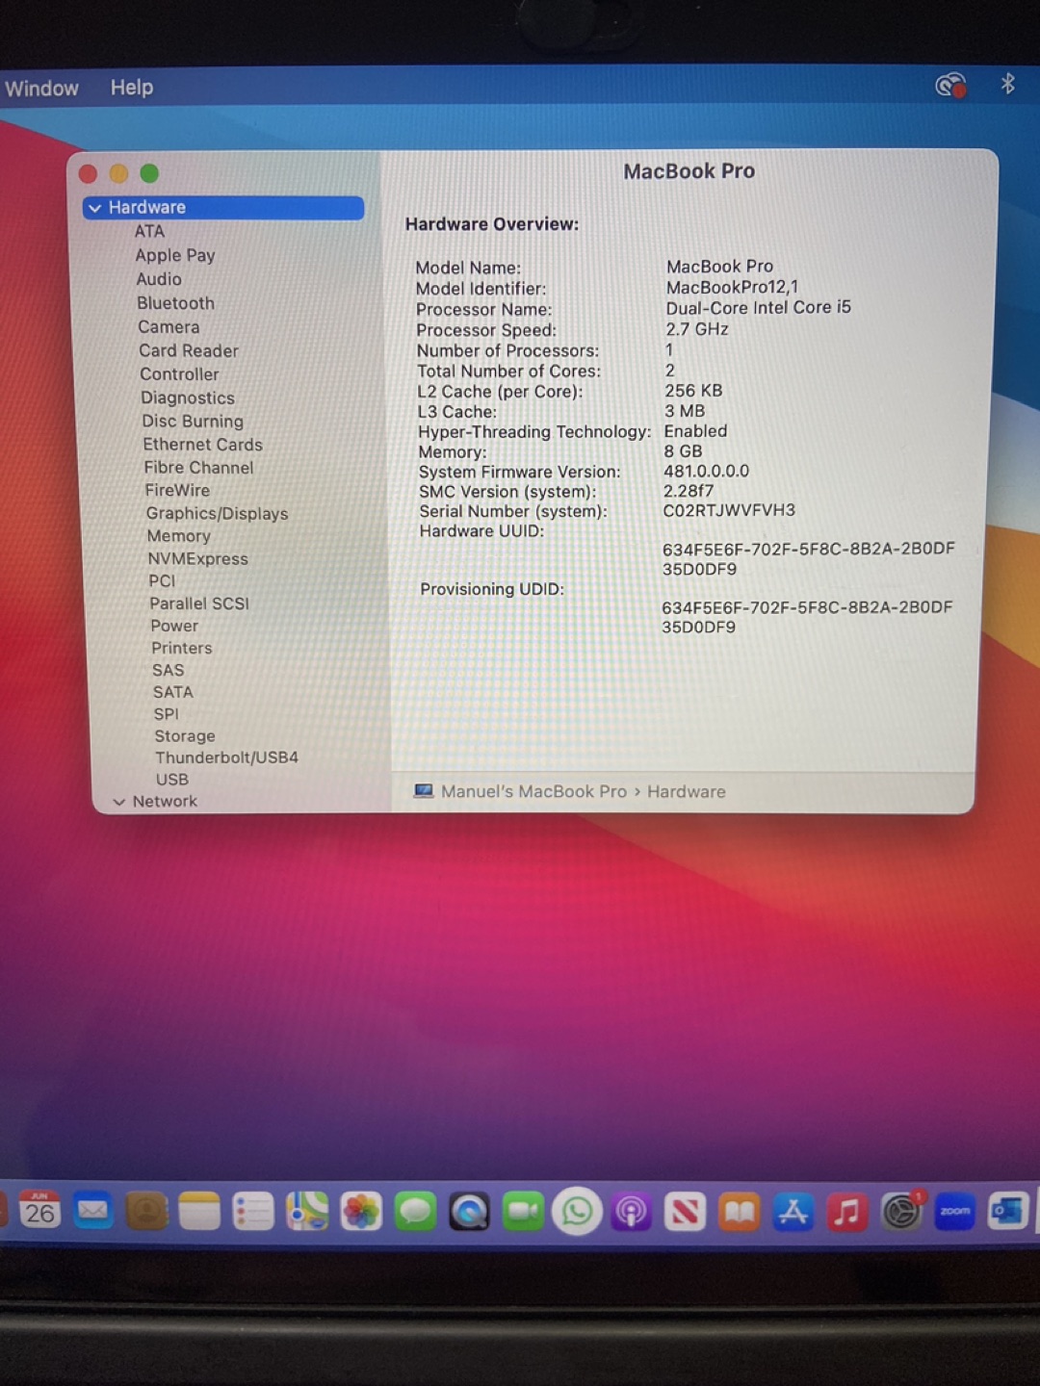Collapse the Network section chevron
Image resolution: width=1040 pixels, height=1386 pixels.
click(119, 802)
